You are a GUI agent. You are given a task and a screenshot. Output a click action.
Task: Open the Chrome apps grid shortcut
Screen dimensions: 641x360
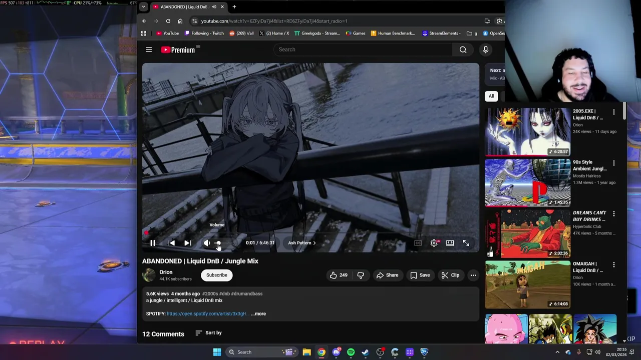(x=143, y=33)
